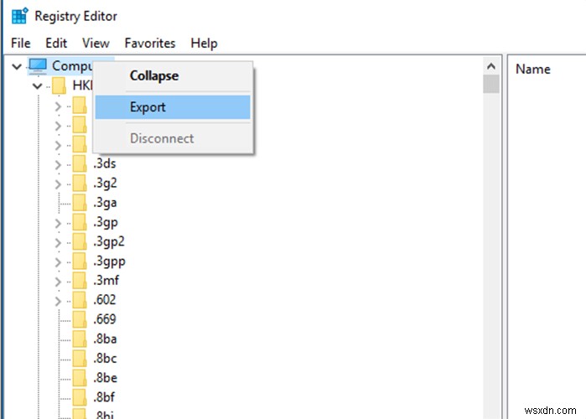Click the folder icon of .8be
The height and width of the screenshot is (419, 586).
pyautogui.click(x=80, y=378)
